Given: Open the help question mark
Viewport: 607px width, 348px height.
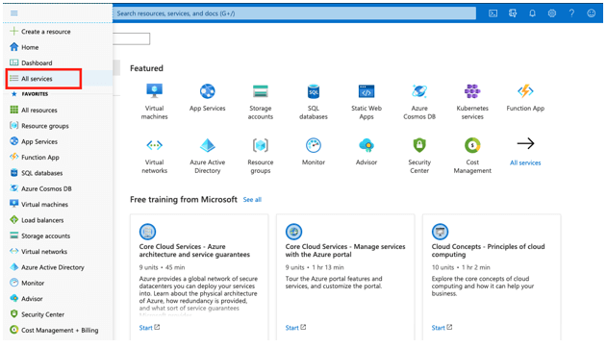Looking at the screenshot, I should (571, 13).
